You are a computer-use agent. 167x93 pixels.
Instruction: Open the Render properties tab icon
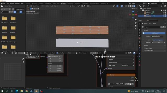point(140,27)
